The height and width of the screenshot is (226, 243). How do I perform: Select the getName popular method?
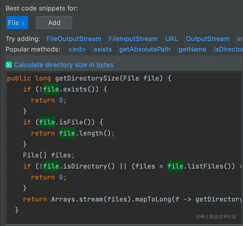pyautogui.click(x=192, y=49)
